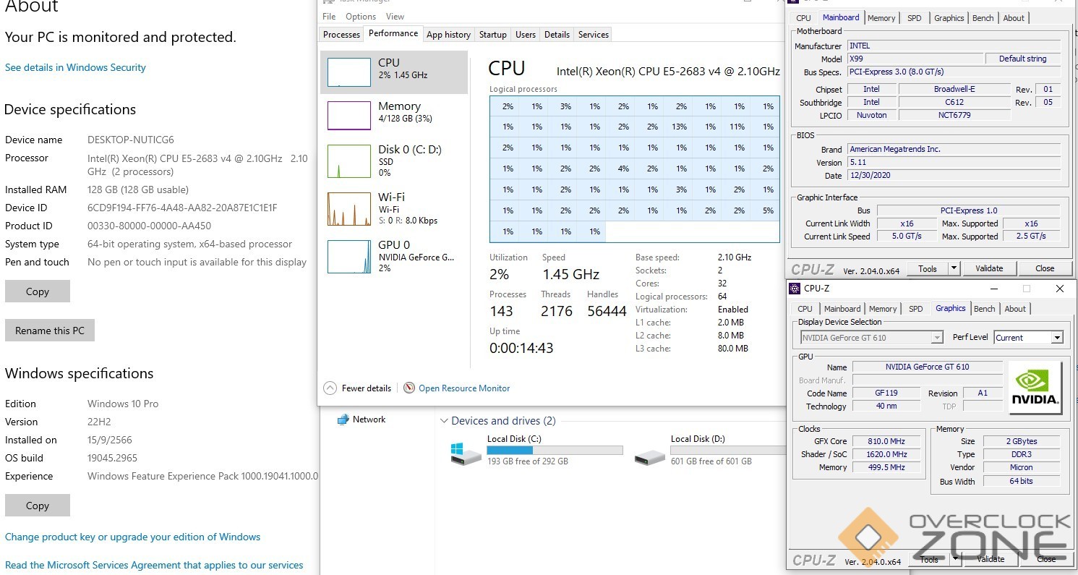The height and width of the screenshot is (575, 1078).
Task: Select the Memory graph in sidebar
Action: coord(349,116)
